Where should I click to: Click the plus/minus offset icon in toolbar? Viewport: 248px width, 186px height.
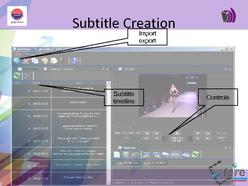pyautogui.click(x=63, y=61)
